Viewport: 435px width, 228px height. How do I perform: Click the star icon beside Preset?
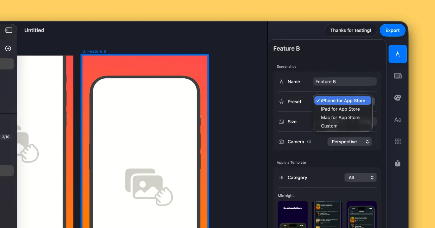tap(281, 102)
